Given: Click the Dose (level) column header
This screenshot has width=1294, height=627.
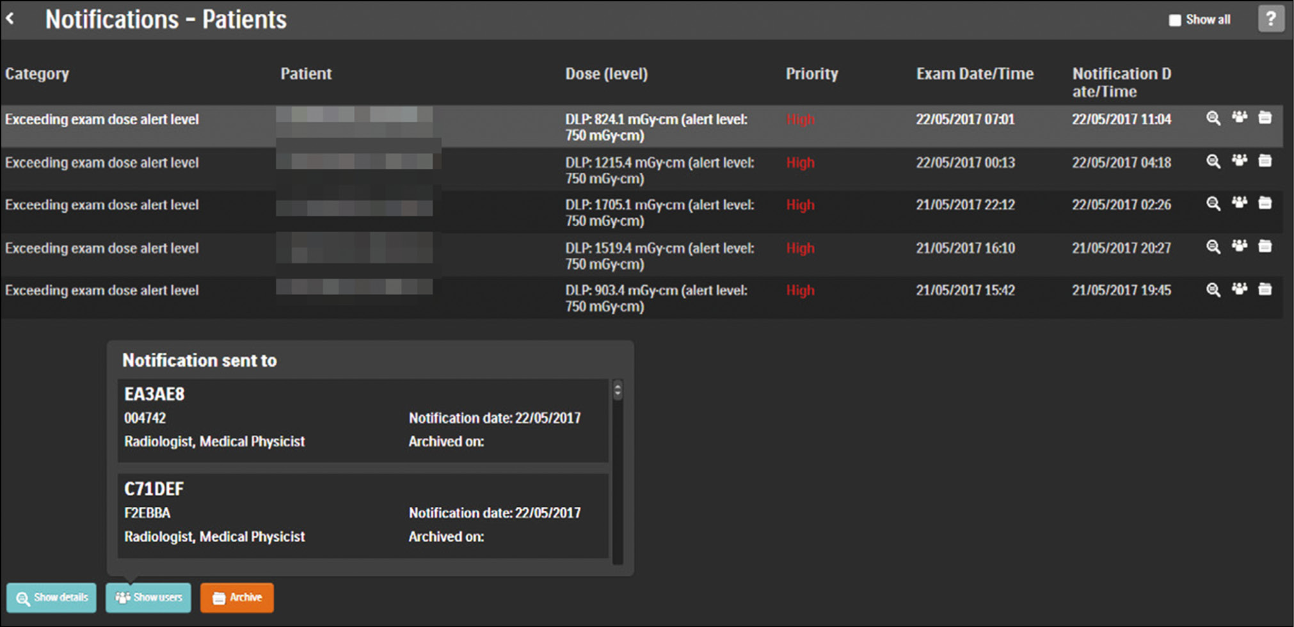Looking at the screenshot, I should coord(606,74).
